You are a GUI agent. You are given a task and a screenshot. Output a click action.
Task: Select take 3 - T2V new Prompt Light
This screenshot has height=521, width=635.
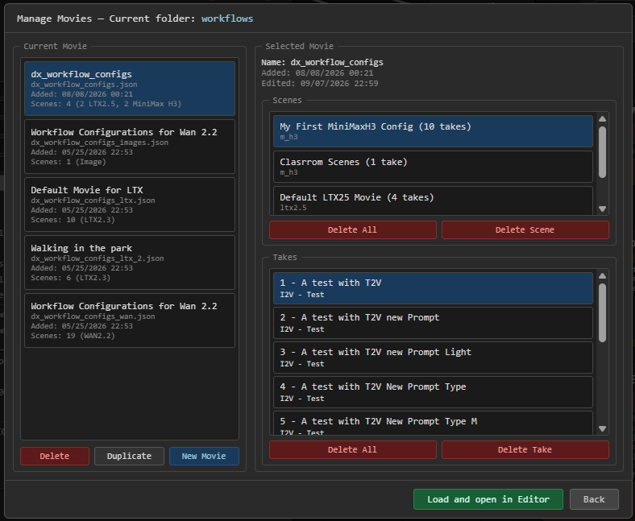(x=433, y=358)
